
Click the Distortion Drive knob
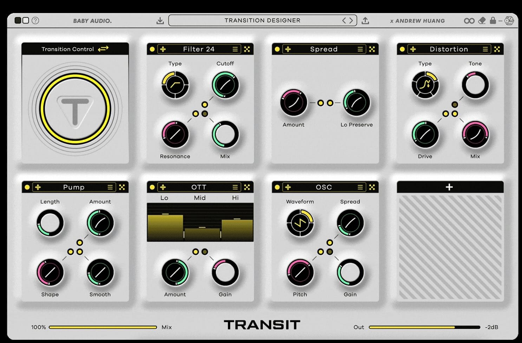click(425, 135)
